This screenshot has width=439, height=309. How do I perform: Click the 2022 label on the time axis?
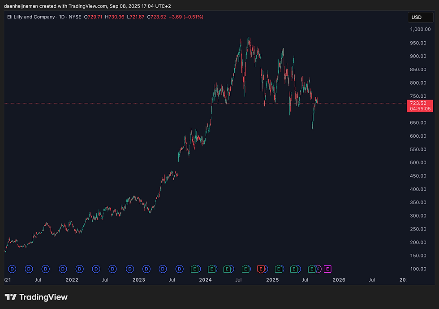(x=72, y=280)
